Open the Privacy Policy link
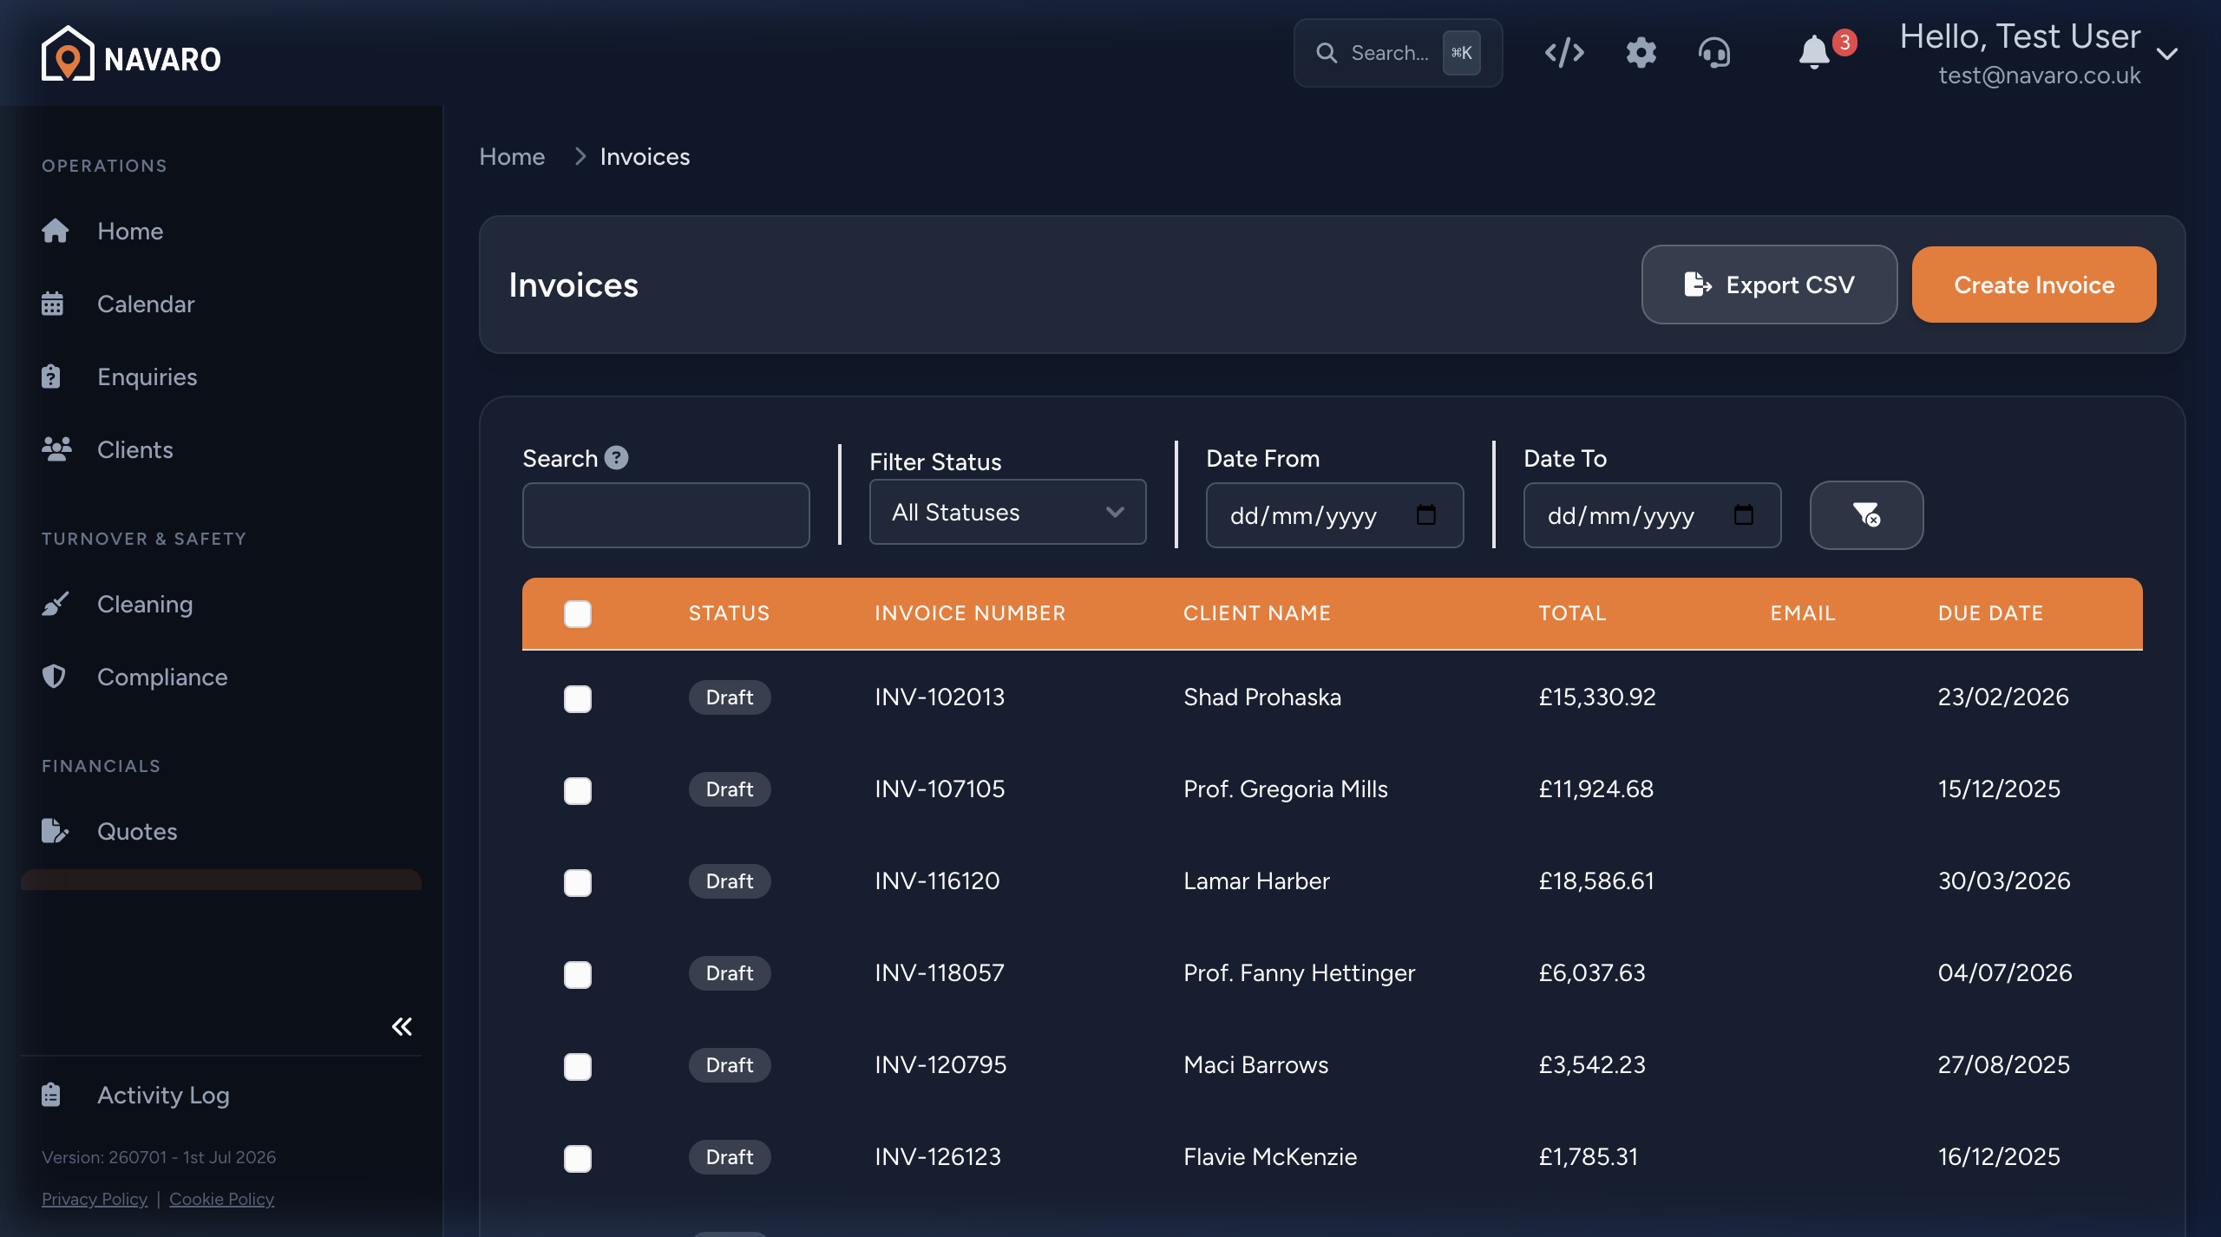This screenshot has height=1237, width=2221. pyautogui.click(x=95, y=1198)
